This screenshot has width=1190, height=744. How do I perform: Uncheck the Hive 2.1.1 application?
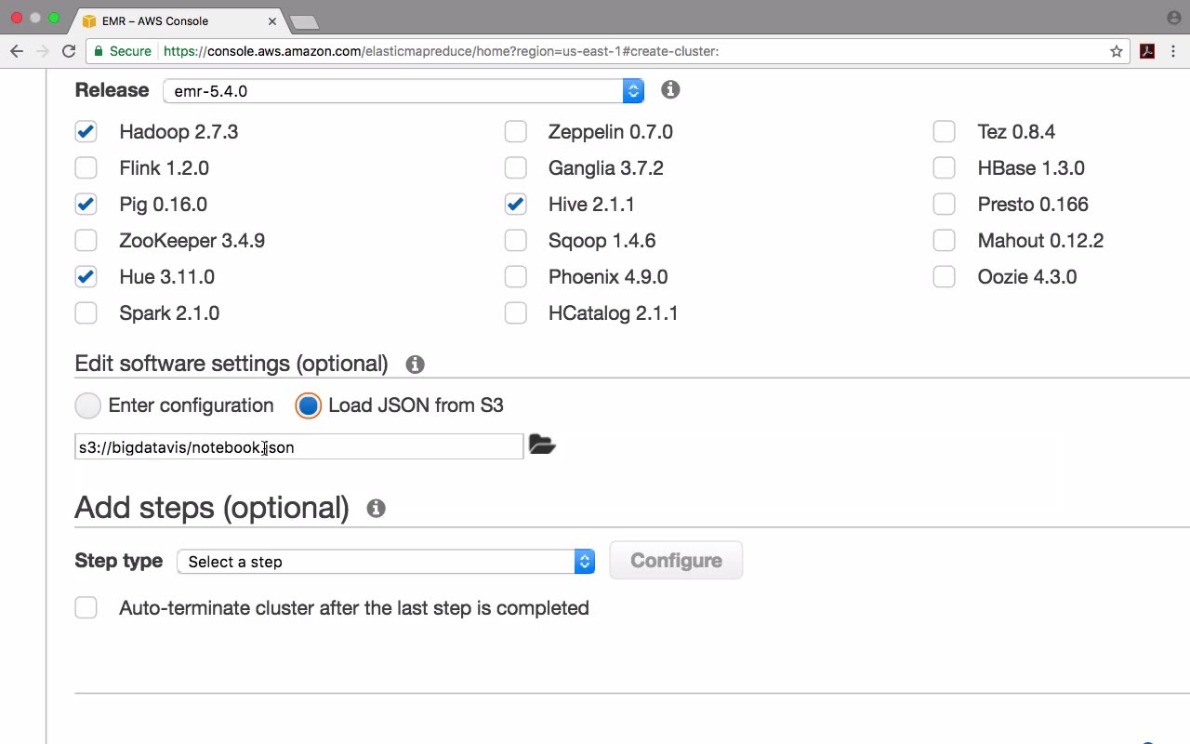[x=515, y=205]
